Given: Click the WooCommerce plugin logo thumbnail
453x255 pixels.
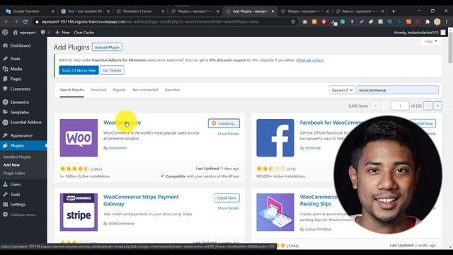Looking at the screenshot, I should click(x=79, y=138).
